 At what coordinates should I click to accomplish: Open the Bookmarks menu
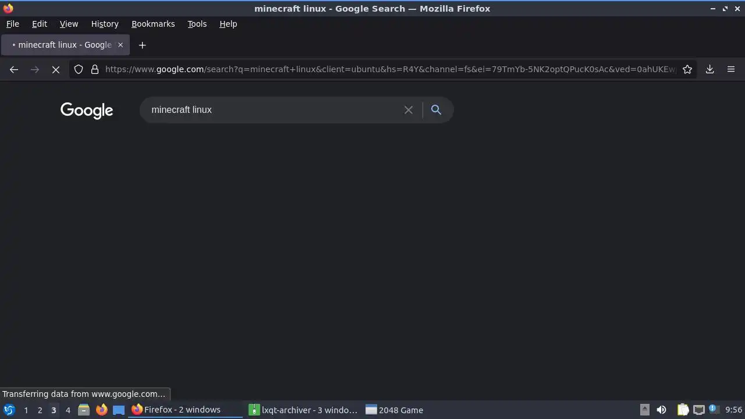pyautogui.click(x=153, y=24)
